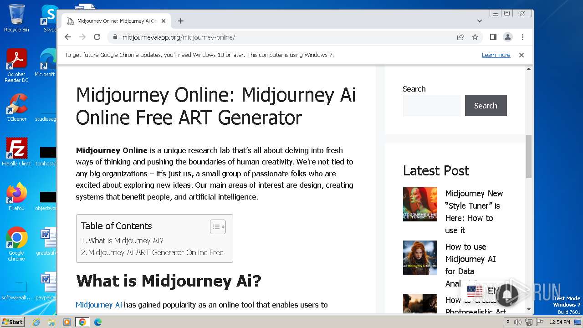
Task: Select FileZilla Client desktop icon
Action: (x=16, y=152)
